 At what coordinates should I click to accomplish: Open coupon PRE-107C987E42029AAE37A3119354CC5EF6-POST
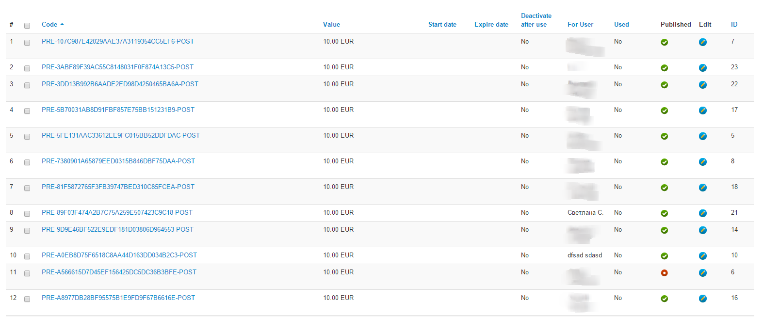pyautogui.click(x=118, y=42)
